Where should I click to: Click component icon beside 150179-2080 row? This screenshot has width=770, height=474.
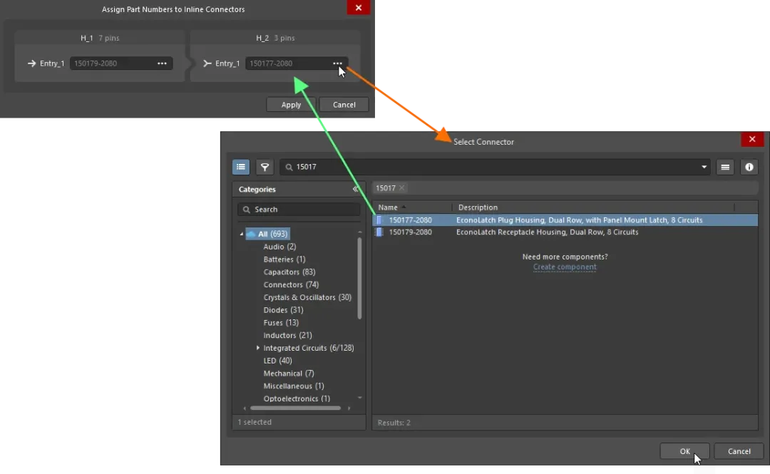pyautogui.click(x=379, y=232)
